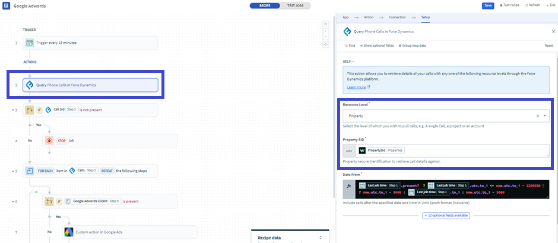Click Reset in the setup panel
Viewport: 558px width, 243px height.
coord(549,46)
